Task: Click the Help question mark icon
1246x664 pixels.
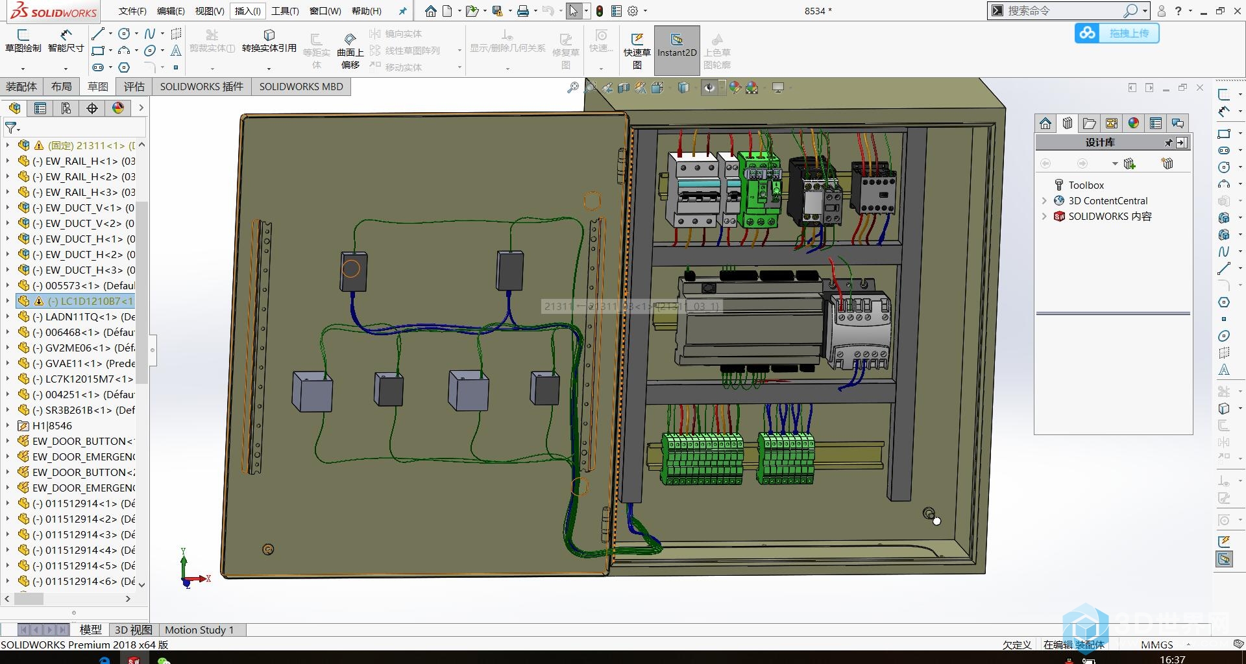Action: coord(1179,10)
